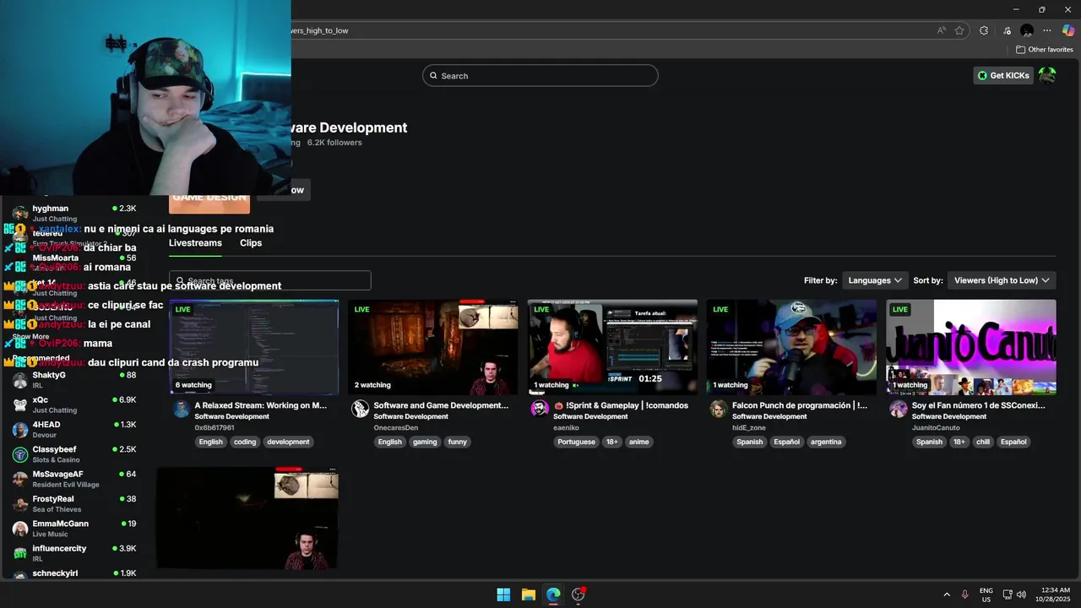This screenshot has width=1081, height=608.
Task: Open the browser Extensions puzzle icon
Action: coord(984,30)
